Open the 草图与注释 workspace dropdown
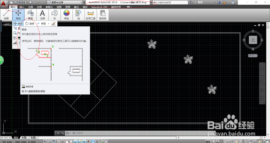This screenshot has width=270, height=143. [65, 2]
